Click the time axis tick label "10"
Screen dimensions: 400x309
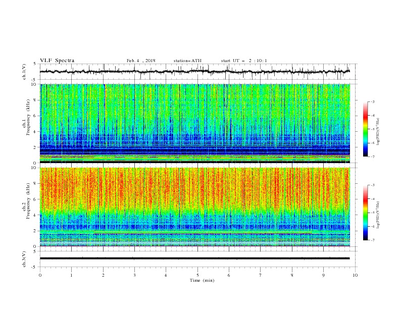355,275
